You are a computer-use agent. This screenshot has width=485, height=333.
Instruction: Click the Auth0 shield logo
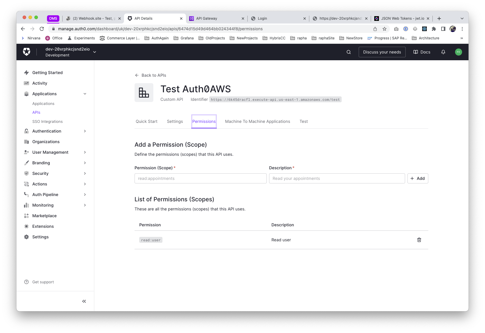(27, 52)
